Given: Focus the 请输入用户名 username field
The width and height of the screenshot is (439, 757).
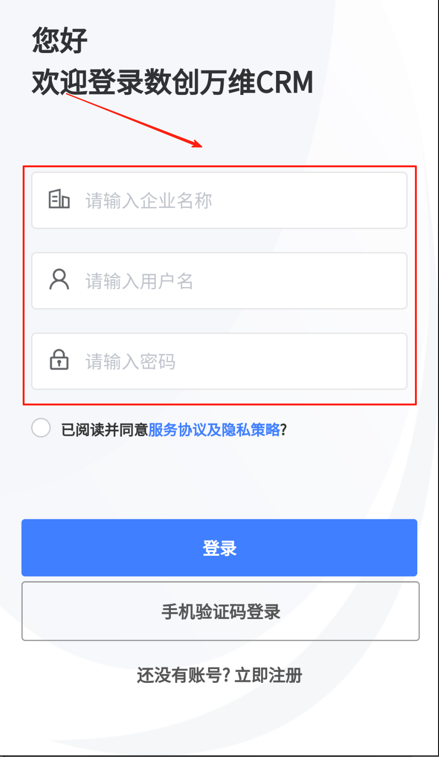Looking at the screenshot, I should [x=245, y=281].
